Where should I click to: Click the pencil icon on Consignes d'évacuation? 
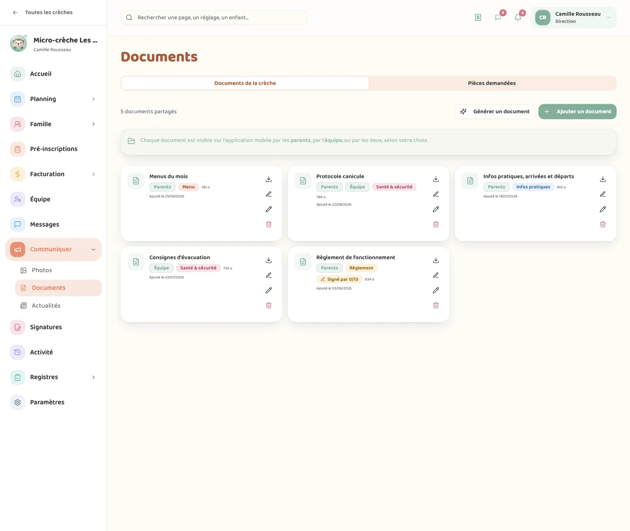pyautogui.click(x=269, y=290)
